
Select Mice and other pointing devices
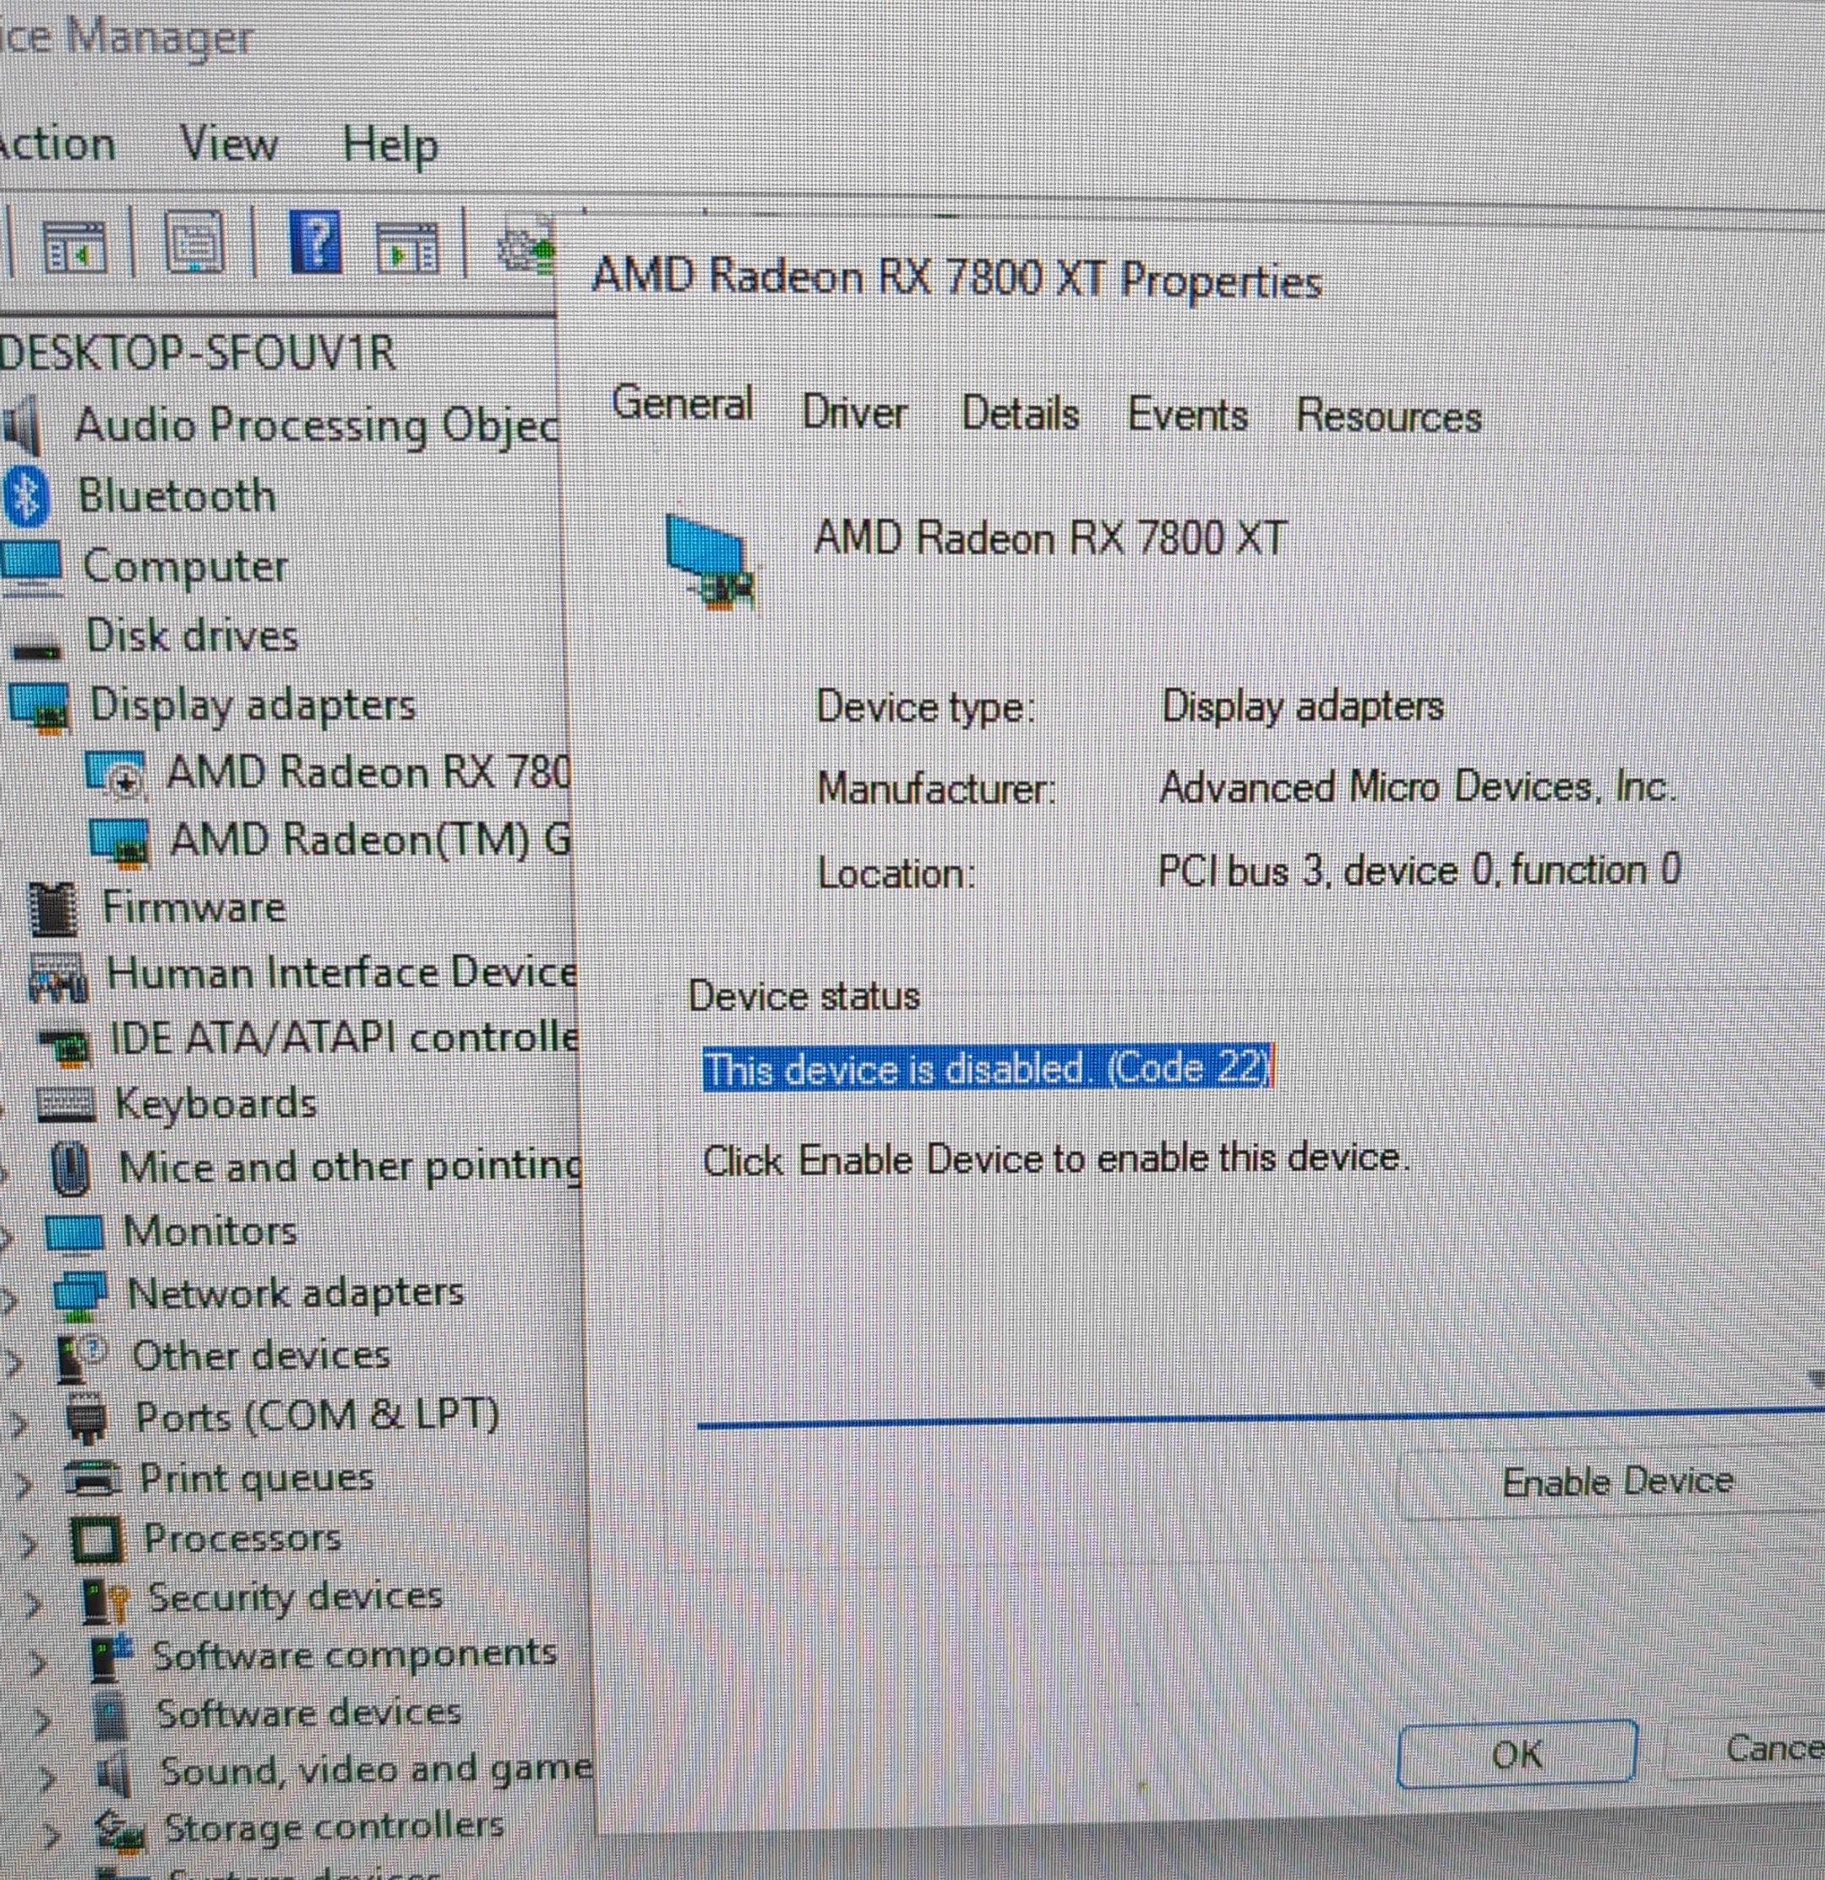tap(350, 1168)
